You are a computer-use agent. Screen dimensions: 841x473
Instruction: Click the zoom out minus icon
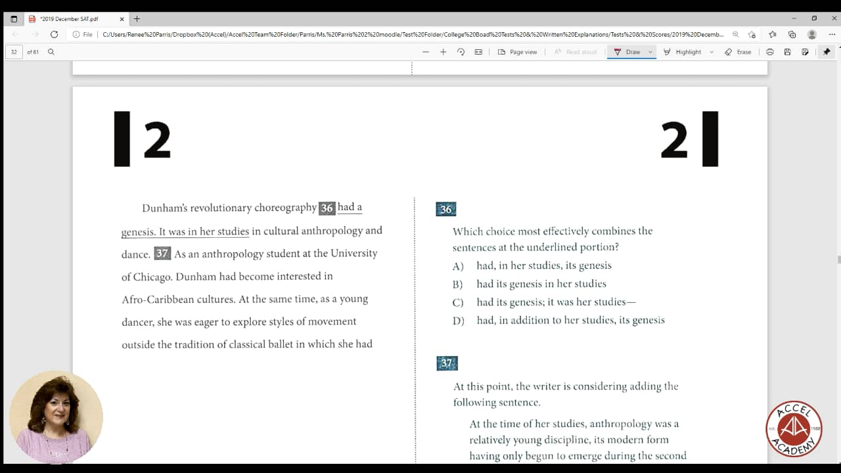click(x=426, y=52)
